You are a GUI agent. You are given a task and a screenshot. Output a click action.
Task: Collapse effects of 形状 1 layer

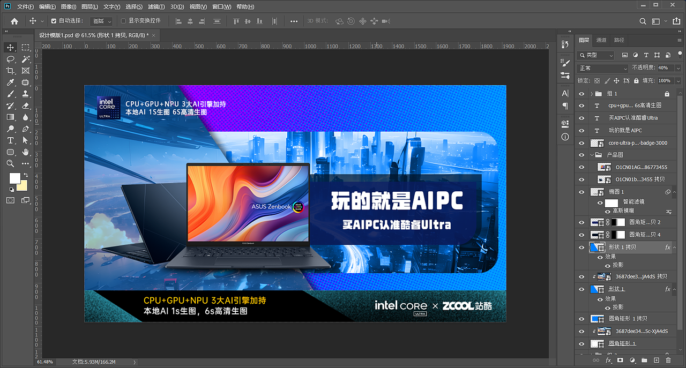tap(675, 289)
